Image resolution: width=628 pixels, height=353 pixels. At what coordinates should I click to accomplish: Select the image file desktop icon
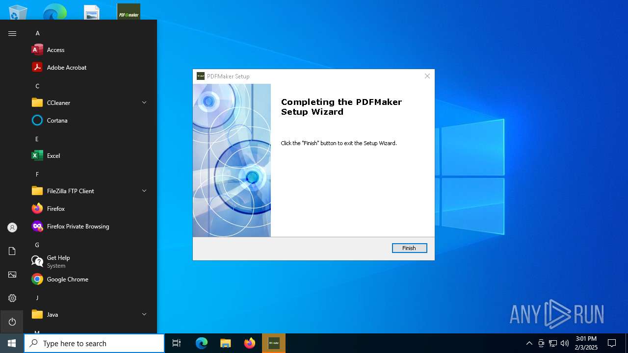coord(92,12)
